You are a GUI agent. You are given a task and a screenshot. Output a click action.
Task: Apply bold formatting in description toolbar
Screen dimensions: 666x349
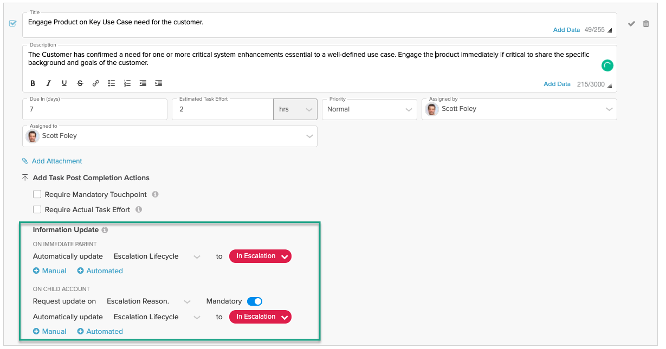click(x=33, y=83)
